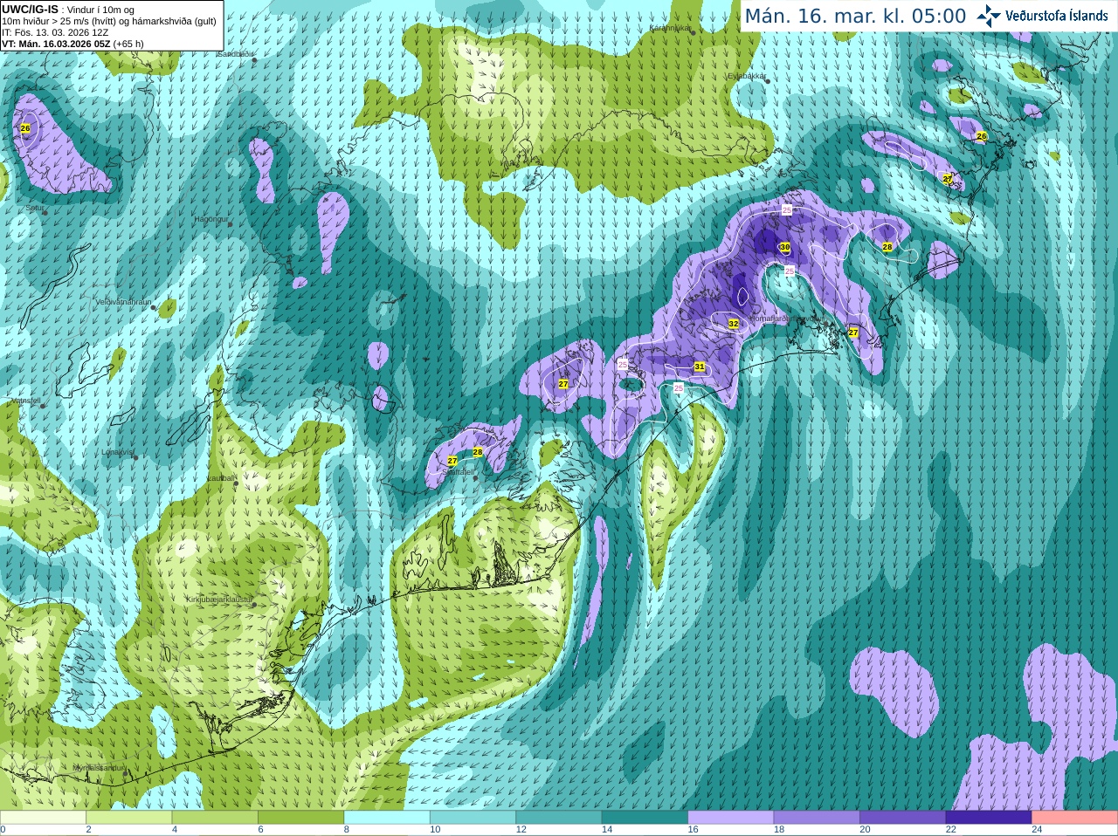Click the 2–4 m/s light green legend swatch
Screen dimensions: 1118x836
click(129, 818)
